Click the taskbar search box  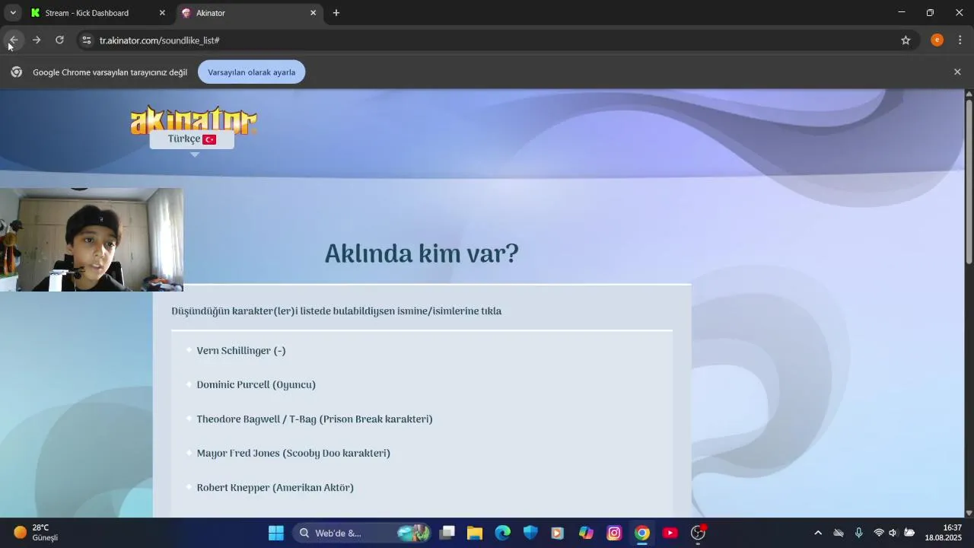point(362,533)
